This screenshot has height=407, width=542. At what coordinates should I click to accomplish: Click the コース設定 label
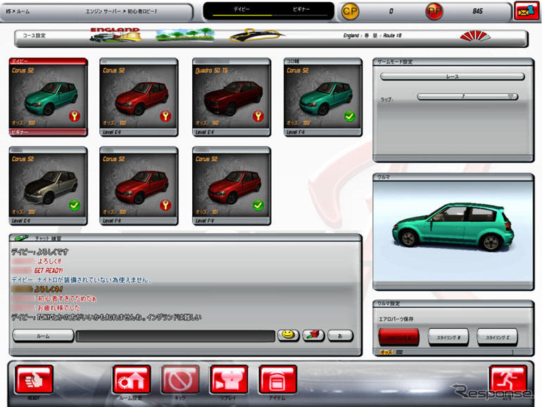coord(34,35)
